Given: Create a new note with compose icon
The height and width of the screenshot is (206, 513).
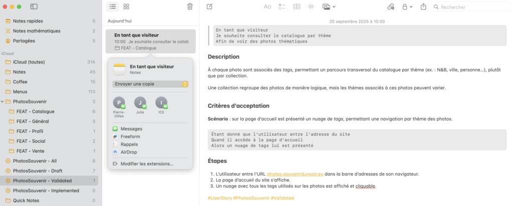Looking at the screenshot, I should click(x=209, y=7).
